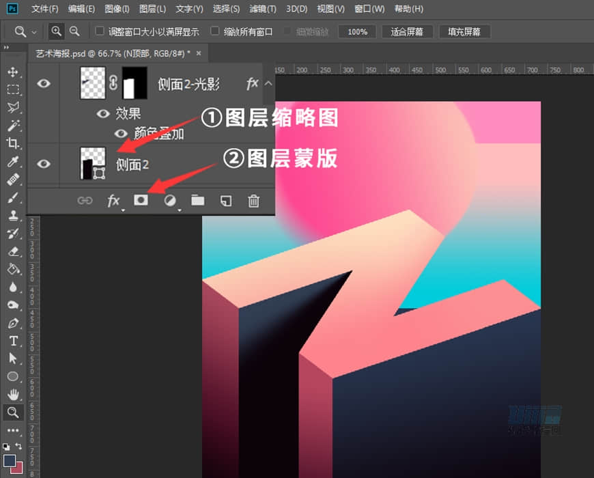This screenshot has width=594, height=478.
Task: Select the Clone Stamp tool
Action: pos(13,216)
